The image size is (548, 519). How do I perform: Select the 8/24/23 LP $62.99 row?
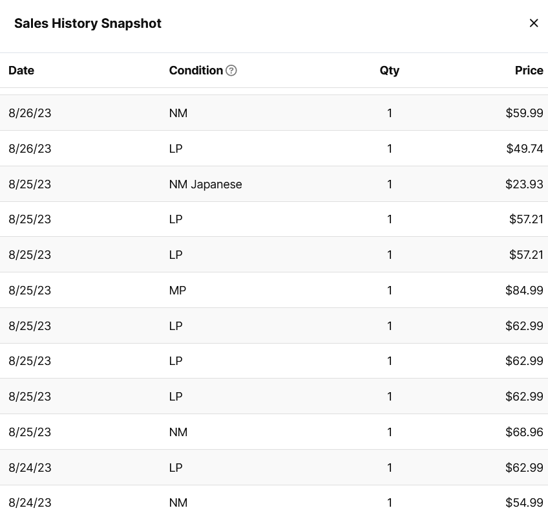click(274, 468)
